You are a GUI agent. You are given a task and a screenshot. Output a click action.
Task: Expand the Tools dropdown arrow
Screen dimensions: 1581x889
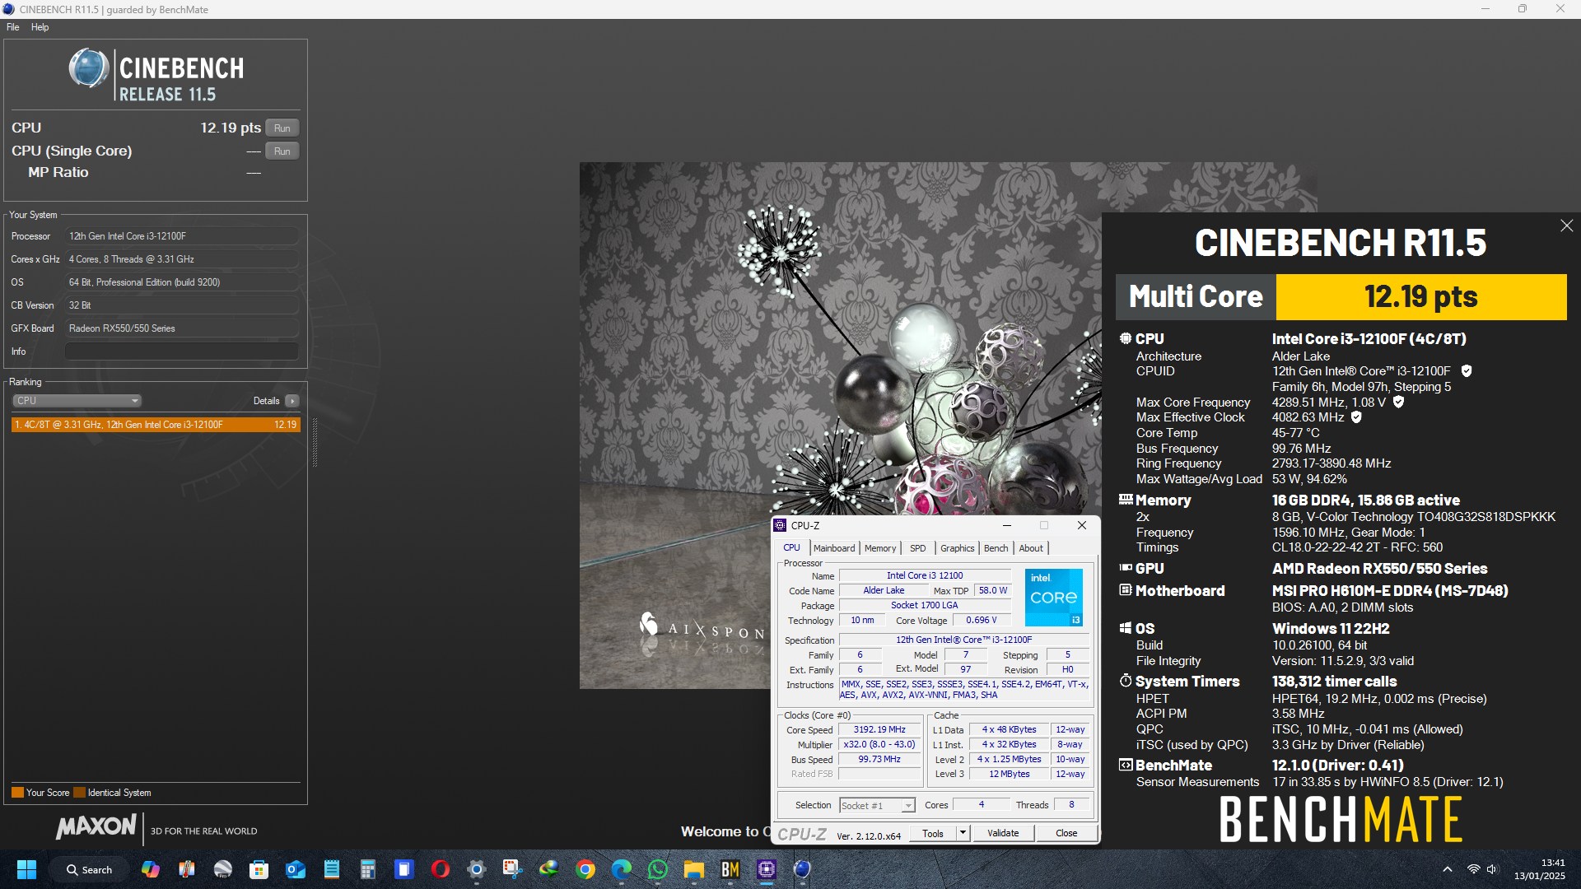[x=962, y=834]
